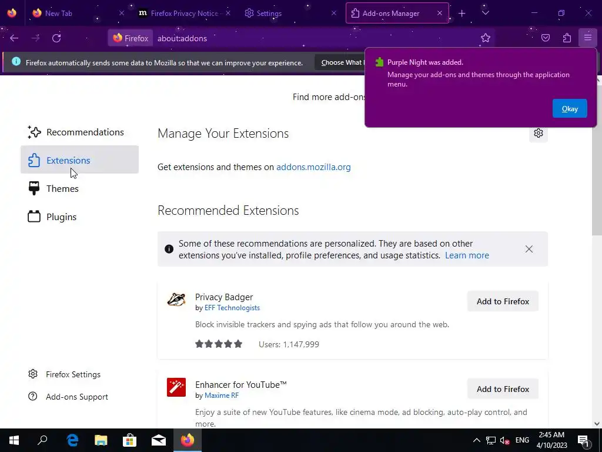Open the EFF Technologists author link
This screenshot has height=452, width=602.
(x=232, y=307)
